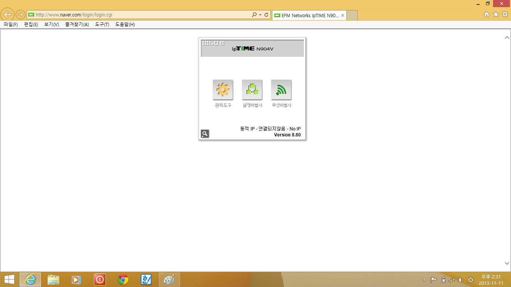Open the network status tray icon
The image size is (511, 287).
coord(452,280)
